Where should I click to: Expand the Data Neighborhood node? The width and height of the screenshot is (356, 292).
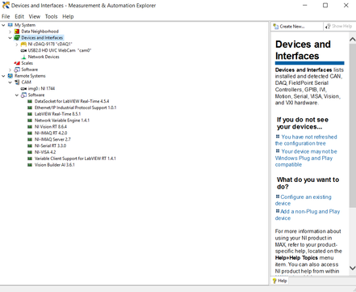point(10,32)
